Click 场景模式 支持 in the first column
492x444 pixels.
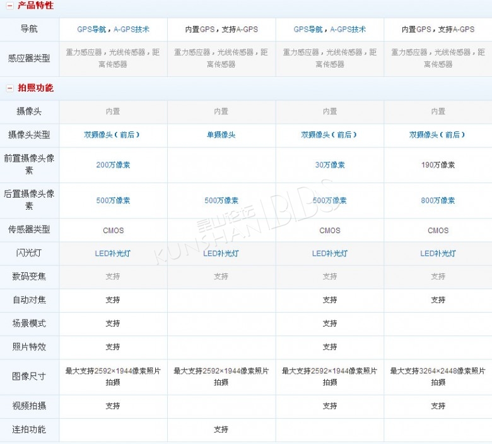coord(113,323)
